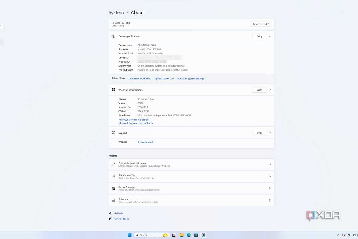Click processor value Intel(R) N100
The height and width of the screenshot is (239, 358).
[150, 49]
